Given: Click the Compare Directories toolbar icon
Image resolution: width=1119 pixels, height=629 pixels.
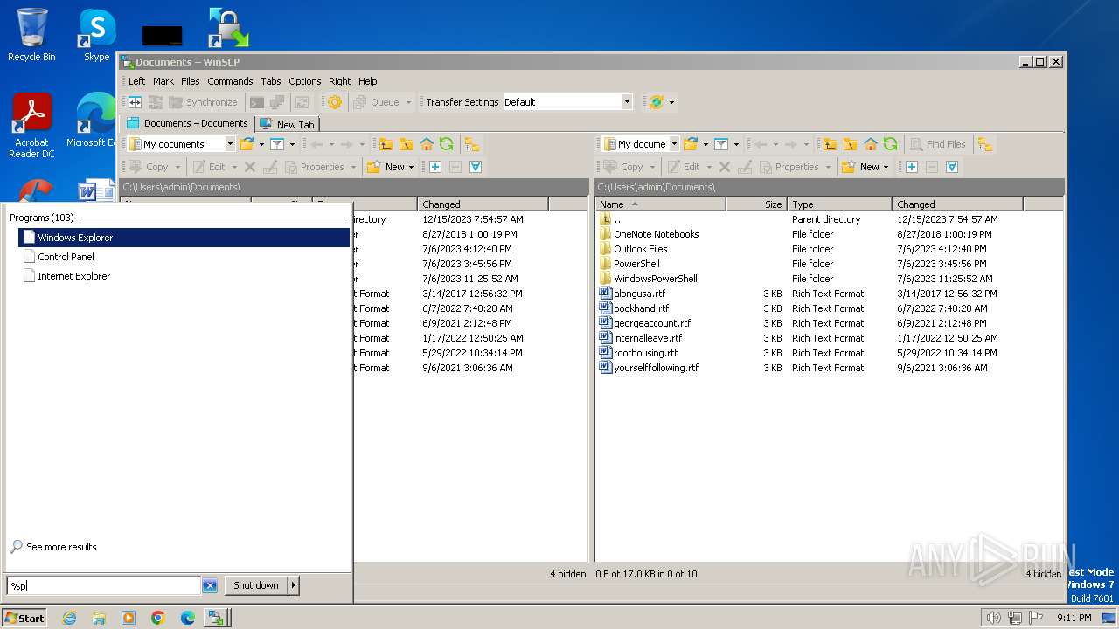Looking at the screenshot, I should point(135,102).
